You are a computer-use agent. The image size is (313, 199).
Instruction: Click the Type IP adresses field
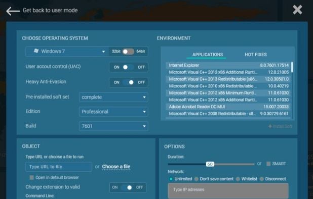(x=228, y=190)
